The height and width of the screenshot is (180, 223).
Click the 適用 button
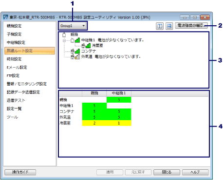110,172
